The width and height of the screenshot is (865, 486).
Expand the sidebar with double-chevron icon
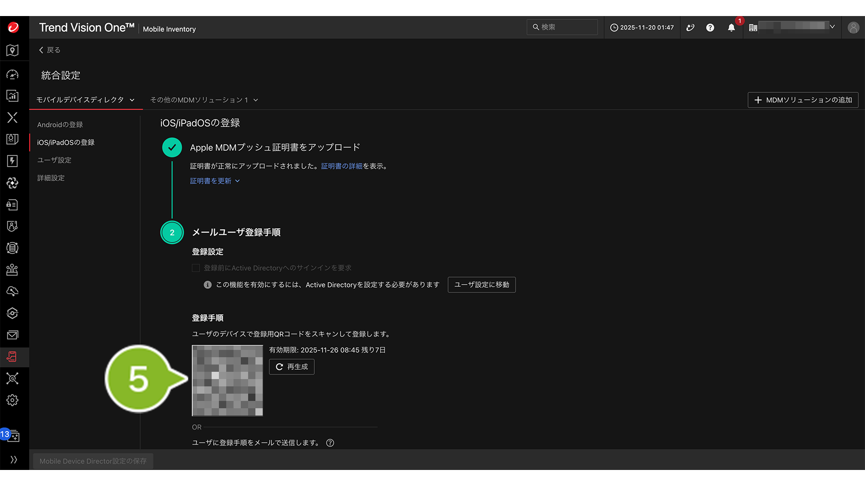[x=14, y=460]
